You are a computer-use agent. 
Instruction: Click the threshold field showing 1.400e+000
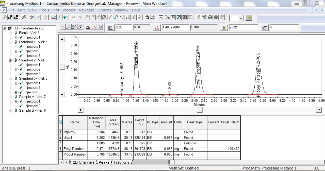pyautogui.click(x=175, y=27)
